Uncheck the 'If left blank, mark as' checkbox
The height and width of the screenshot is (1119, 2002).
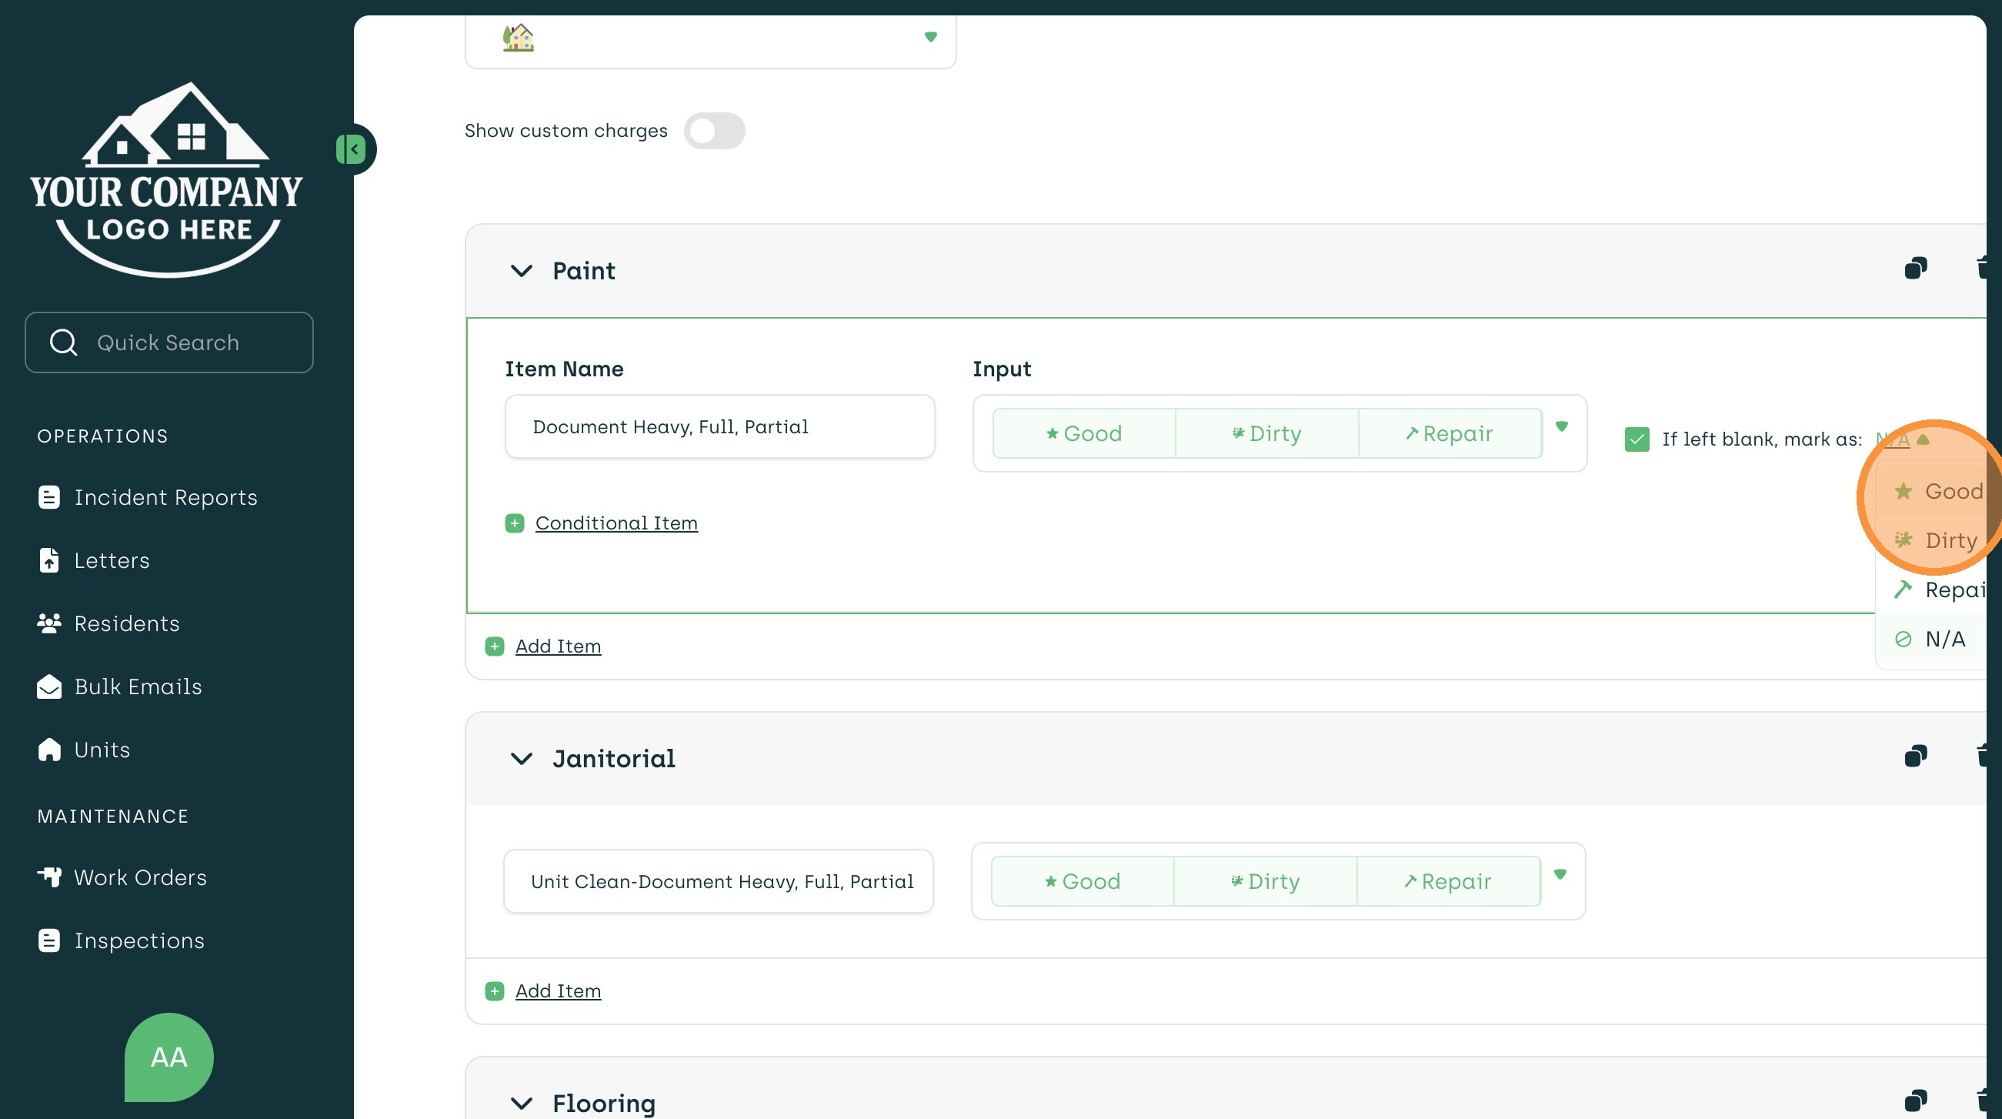(x=1637, y=439)
